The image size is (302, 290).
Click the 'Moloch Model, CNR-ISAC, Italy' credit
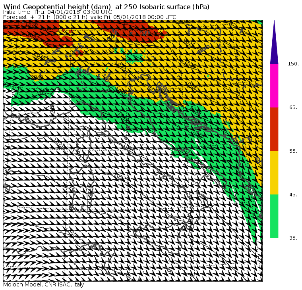point(44,284)
